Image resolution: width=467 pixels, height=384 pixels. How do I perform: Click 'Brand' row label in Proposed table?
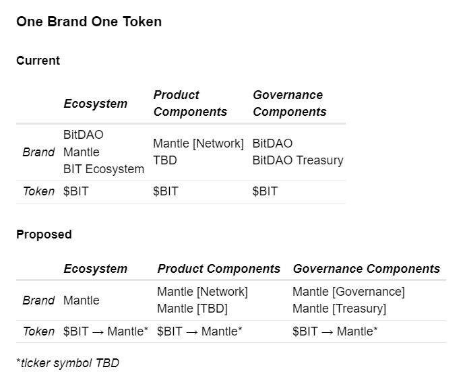38,300
